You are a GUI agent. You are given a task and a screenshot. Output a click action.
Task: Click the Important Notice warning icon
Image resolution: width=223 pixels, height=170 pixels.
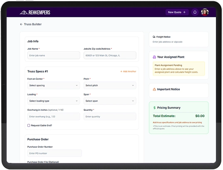(154, 89)
